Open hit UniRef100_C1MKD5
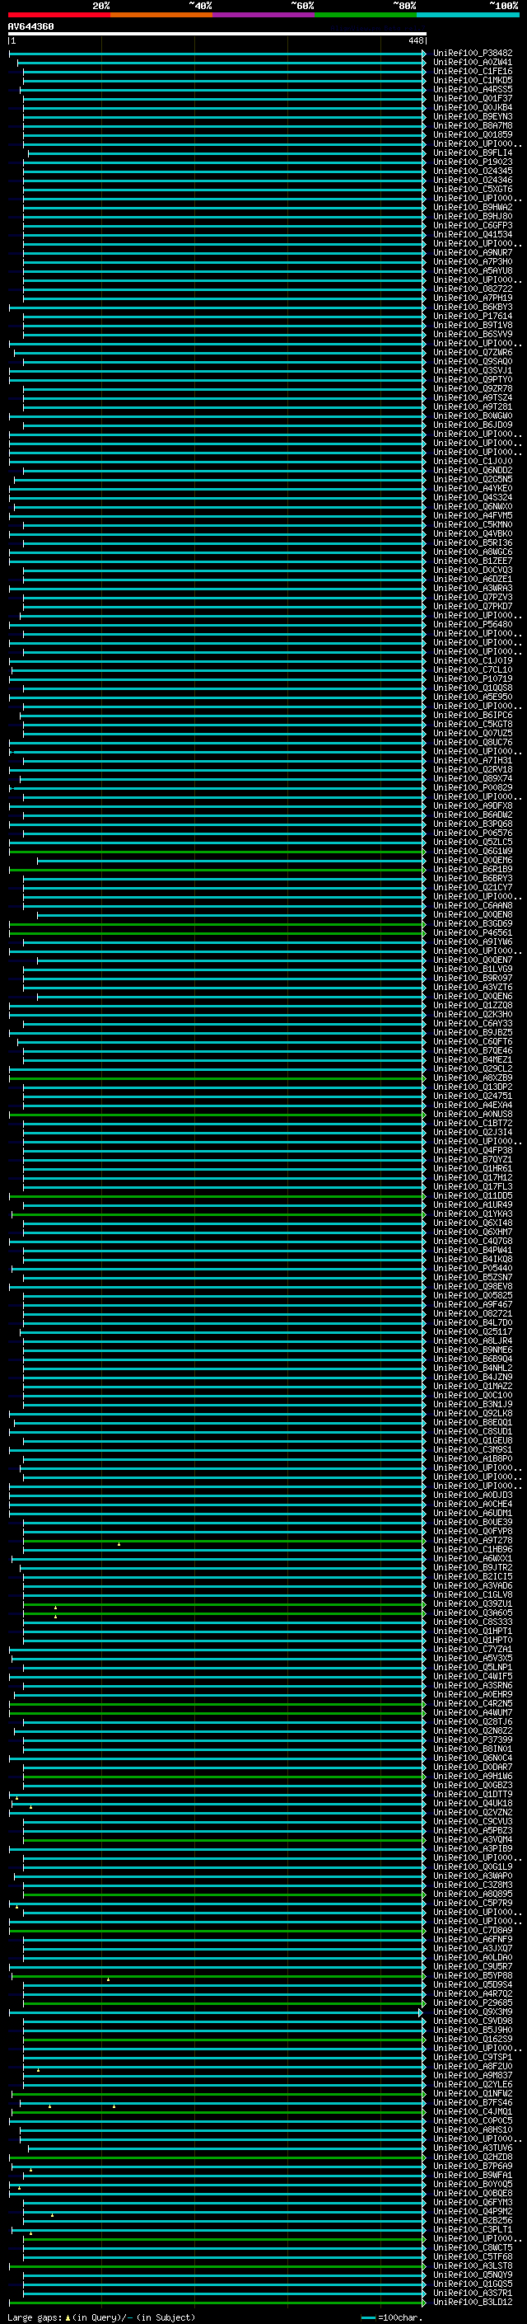The image size is (527, 2324). 473,80
